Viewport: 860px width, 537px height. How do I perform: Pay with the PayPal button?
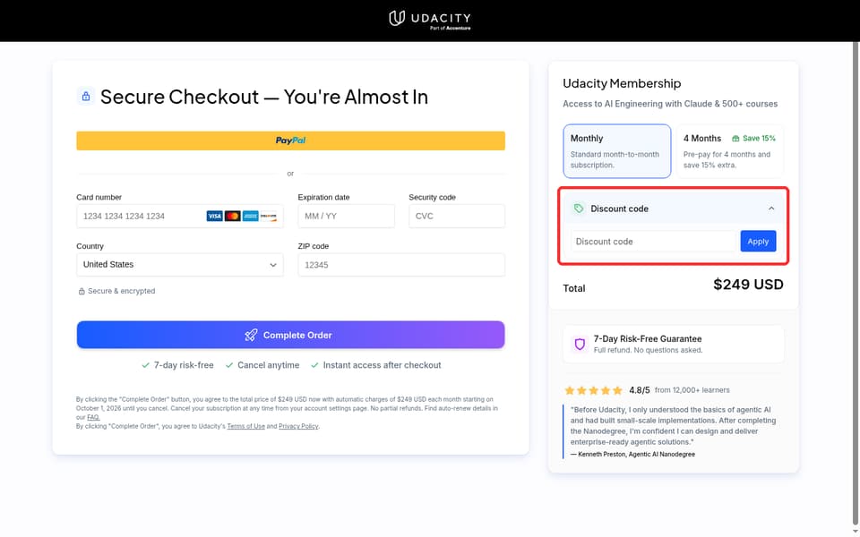(x=290, y=141)
